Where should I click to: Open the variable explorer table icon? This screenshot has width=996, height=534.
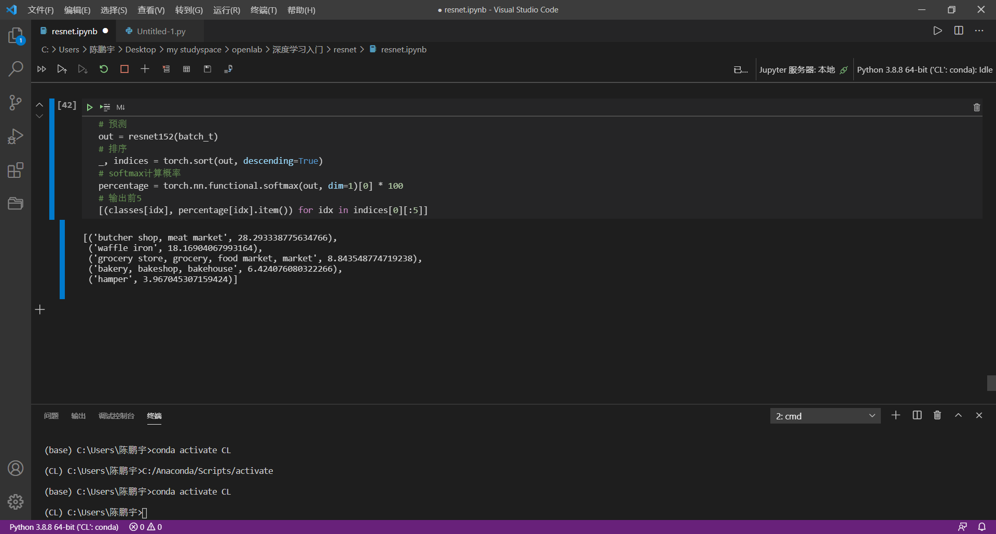187,69
